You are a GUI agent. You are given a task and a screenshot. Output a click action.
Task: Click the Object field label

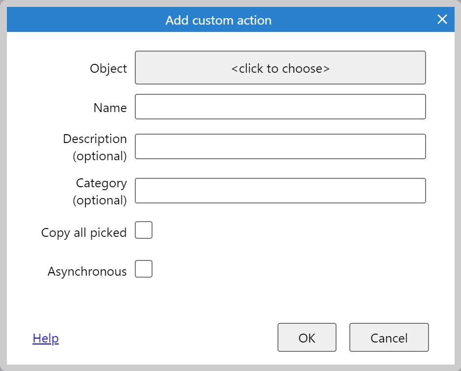point(108,68)
